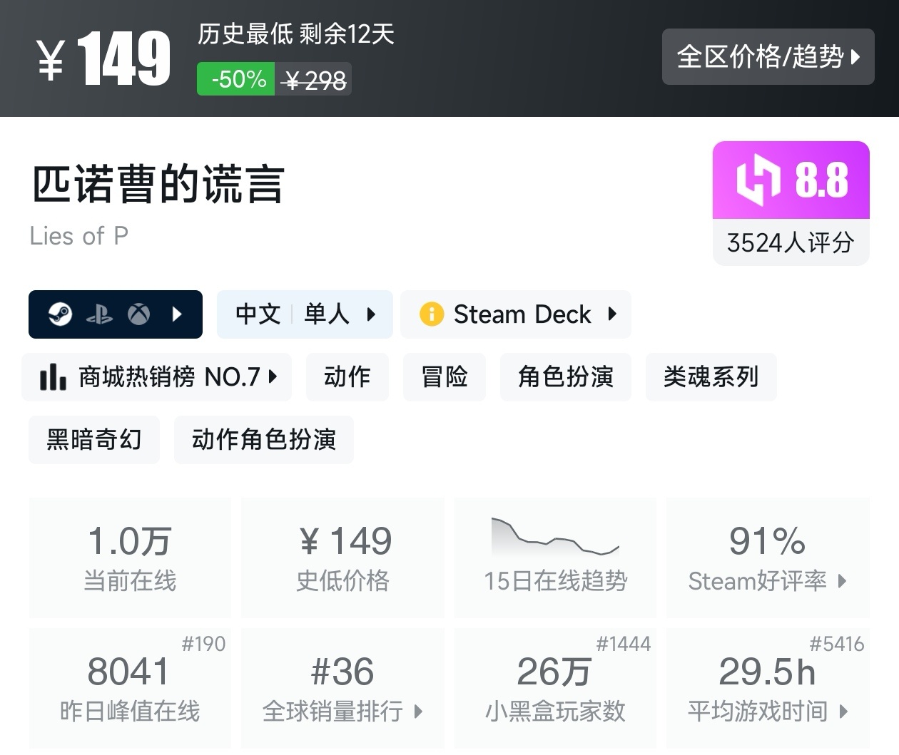This screenshot has height=755, width=899.
Task: Expand the 中文 单人 language details
Action: [305, 314]
